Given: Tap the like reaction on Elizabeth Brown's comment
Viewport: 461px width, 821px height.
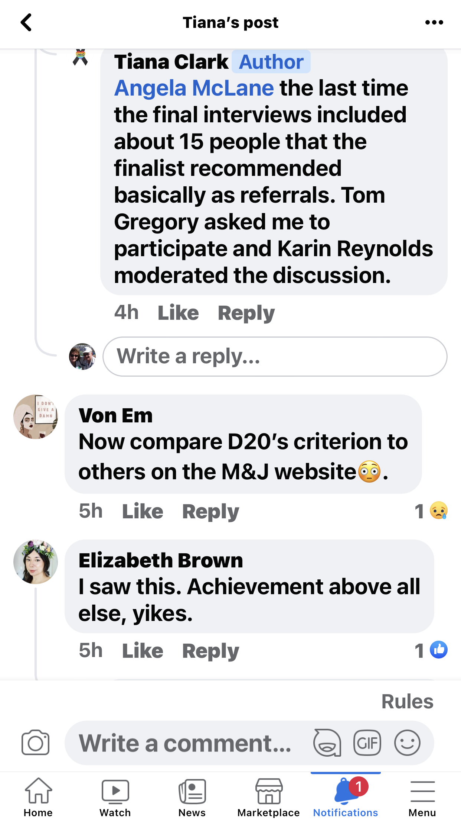Looking at the screenshot, I should coord(438,650).
